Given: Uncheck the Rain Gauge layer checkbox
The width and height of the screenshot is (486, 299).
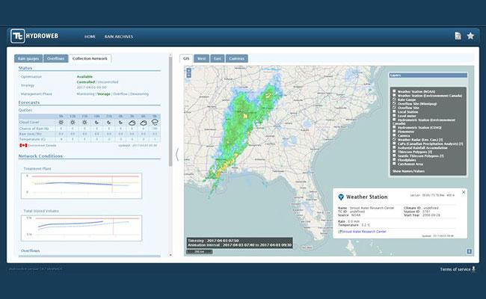Looking at the screenshot, I should coord(394,99).
